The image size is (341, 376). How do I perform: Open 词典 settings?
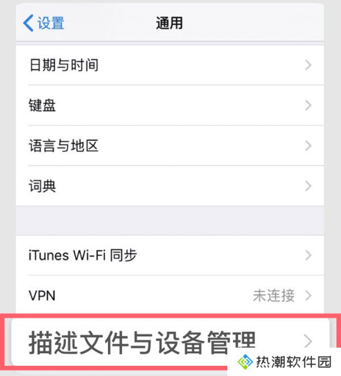(x=170, y=186)
